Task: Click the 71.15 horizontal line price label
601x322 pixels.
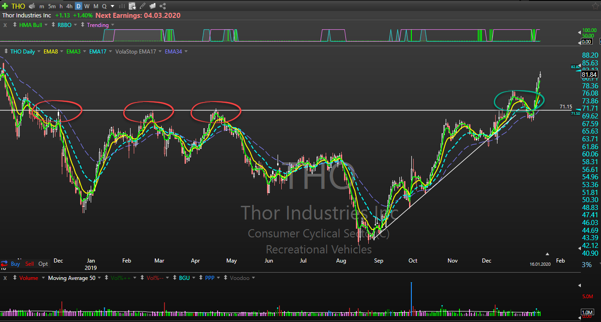Action: coord(566,107)
